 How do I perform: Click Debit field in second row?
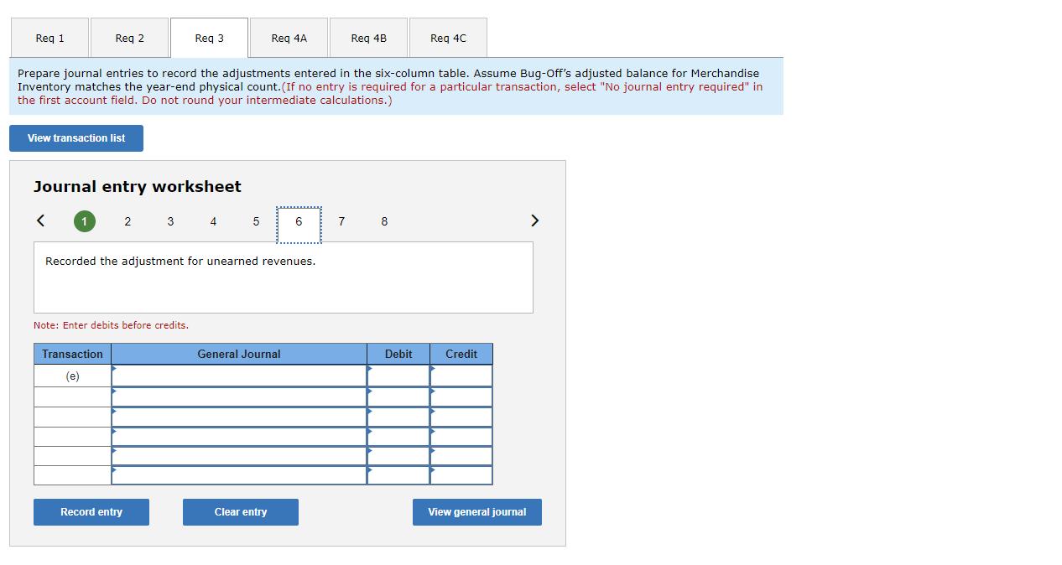398,397
